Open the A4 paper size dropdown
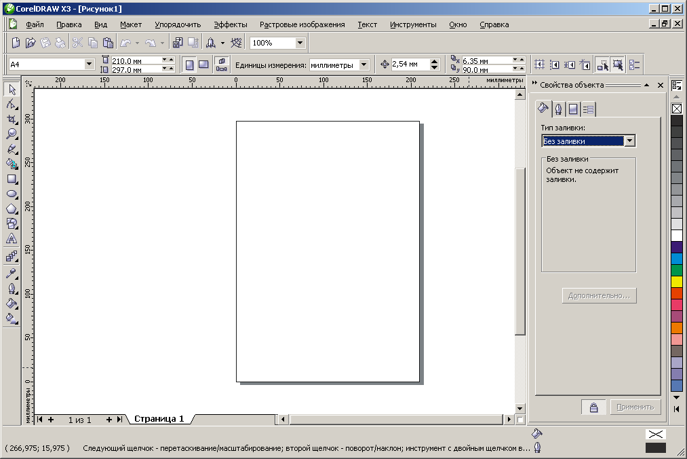687x459 pixels. click(x=89, y=64)
